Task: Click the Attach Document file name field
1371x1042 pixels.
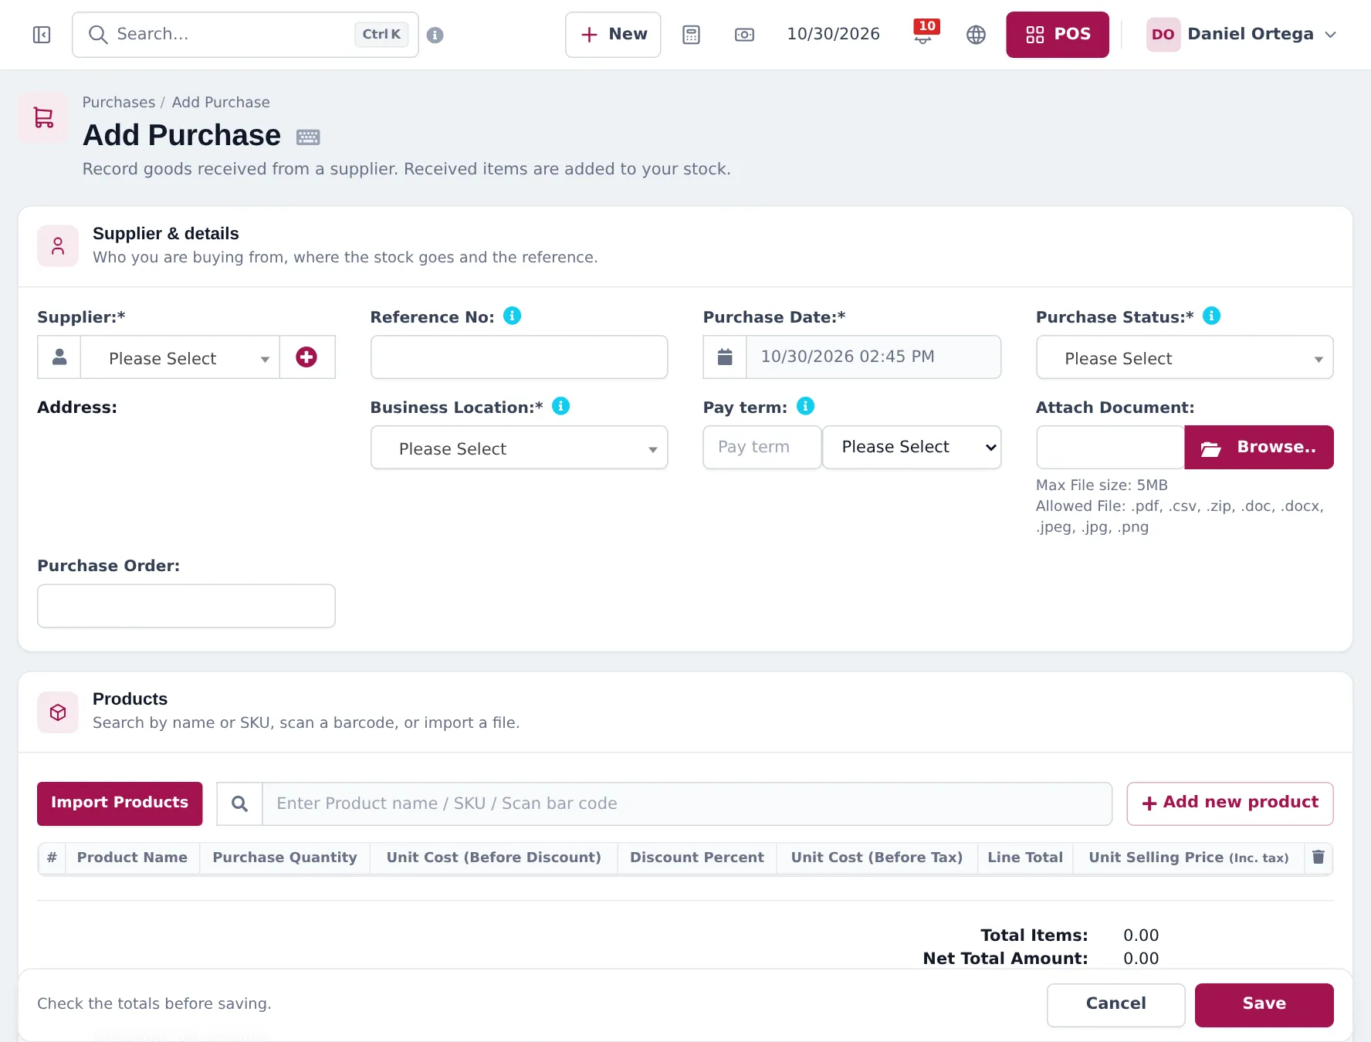Action: pyautogui.click(x=1110, y=447)
